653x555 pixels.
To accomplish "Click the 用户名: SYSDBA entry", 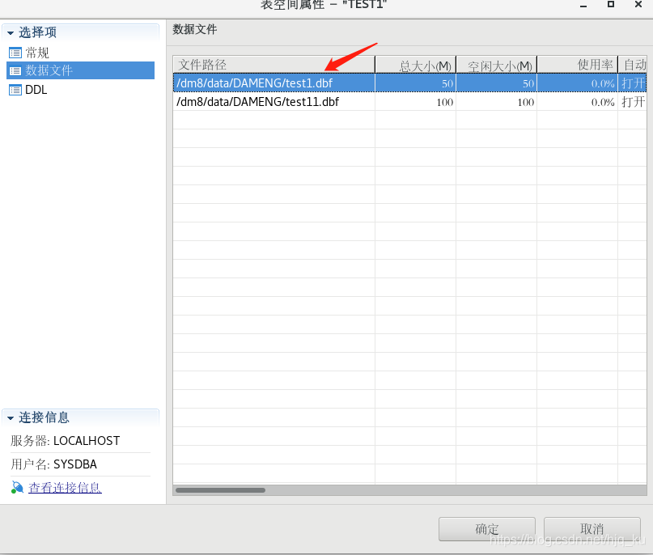I will click(53, 464).
